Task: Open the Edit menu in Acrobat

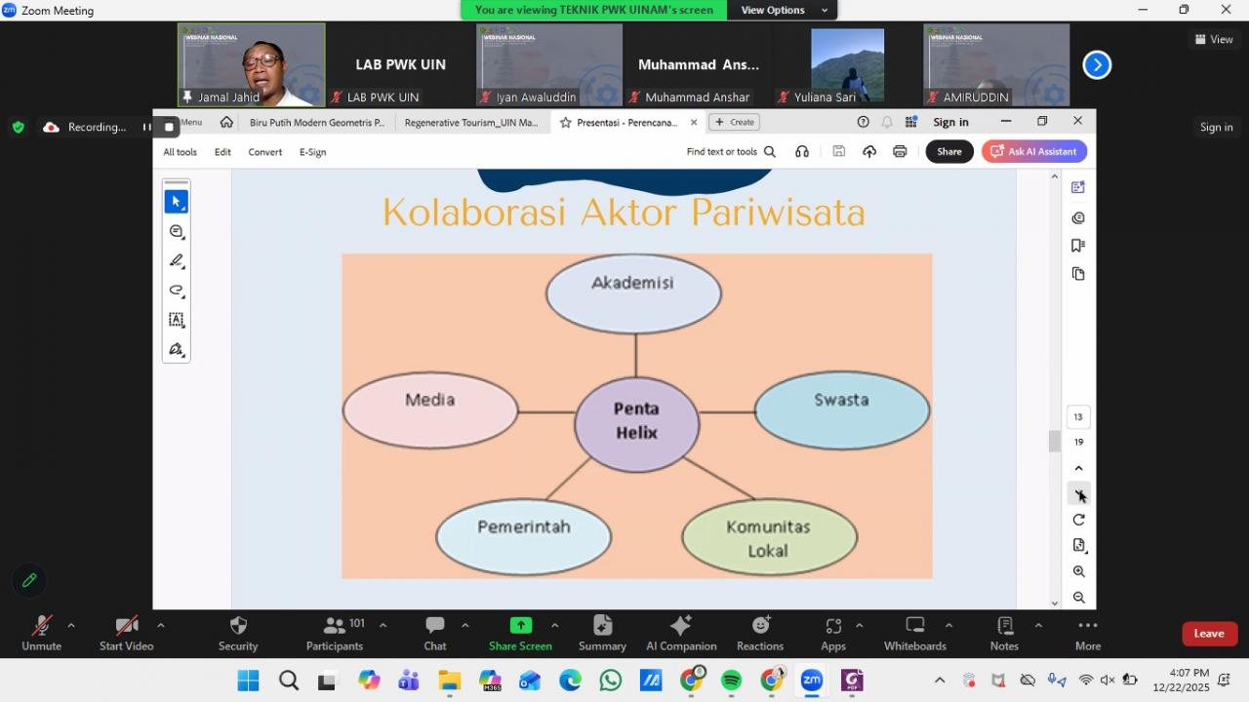Action: pyautogui.click(x=222, y=151)
